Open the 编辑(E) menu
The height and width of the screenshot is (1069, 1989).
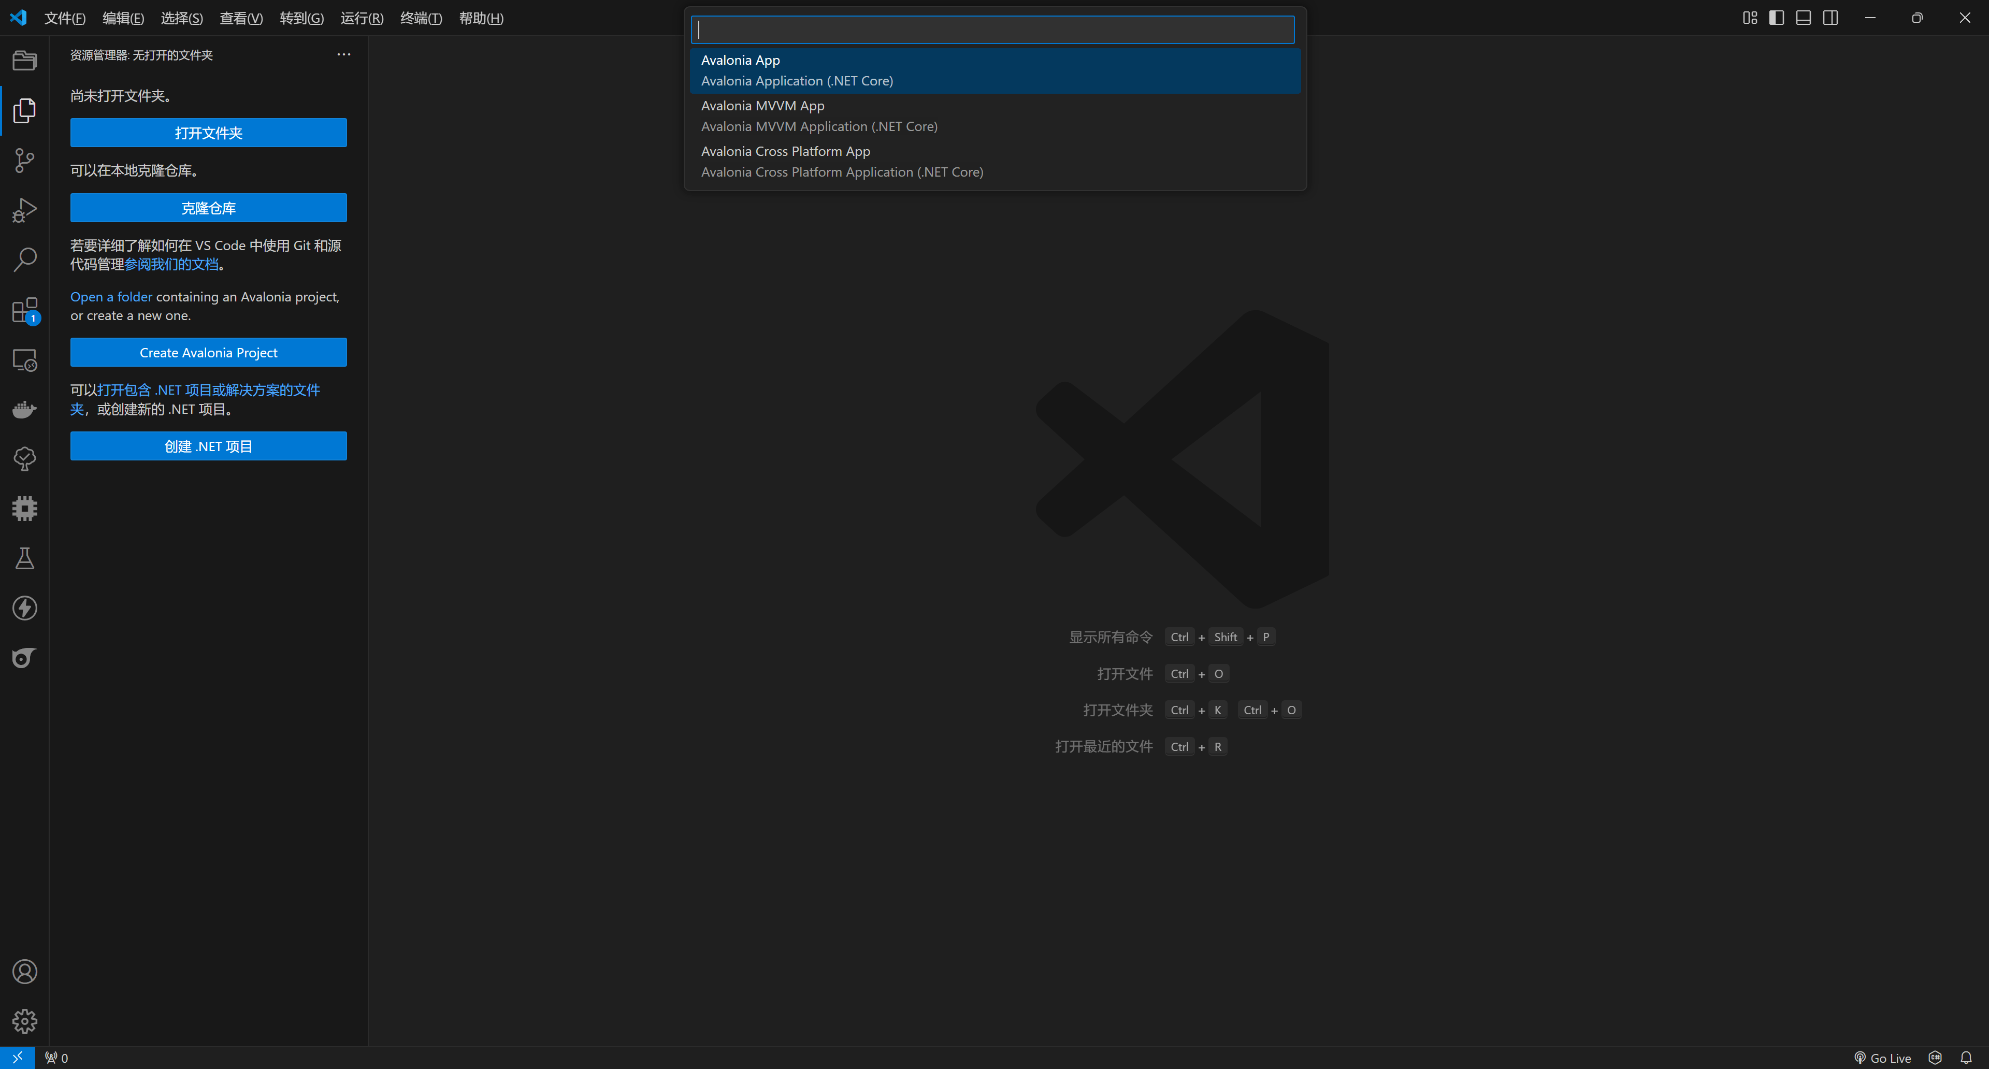pos(124,18)
